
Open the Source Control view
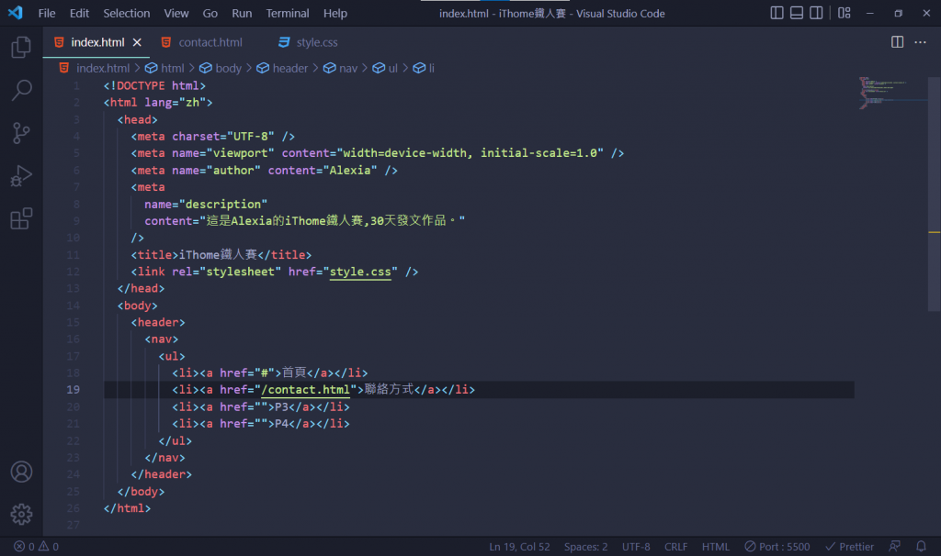(x=21, y=133)
